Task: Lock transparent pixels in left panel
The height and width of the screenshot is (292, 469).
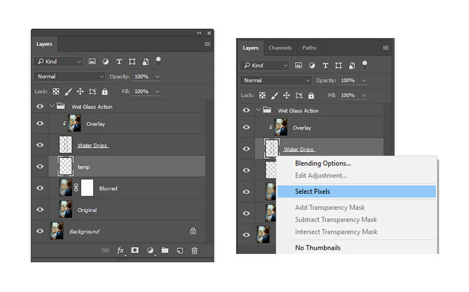Action: point(56,92)
